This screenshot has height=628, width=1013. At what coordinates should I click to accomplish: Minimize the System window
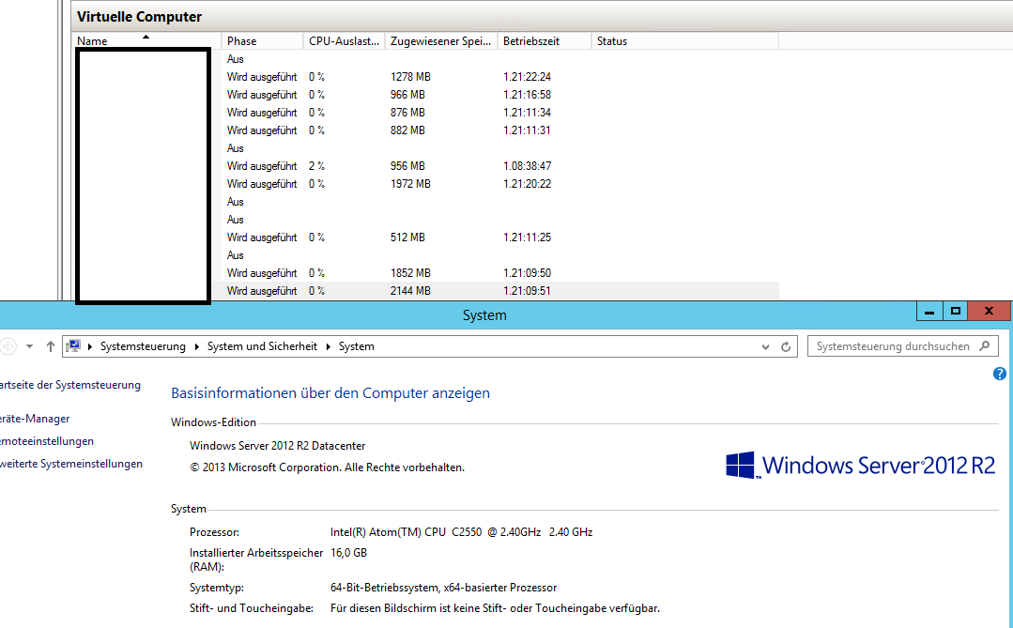(x=929, y=312)
